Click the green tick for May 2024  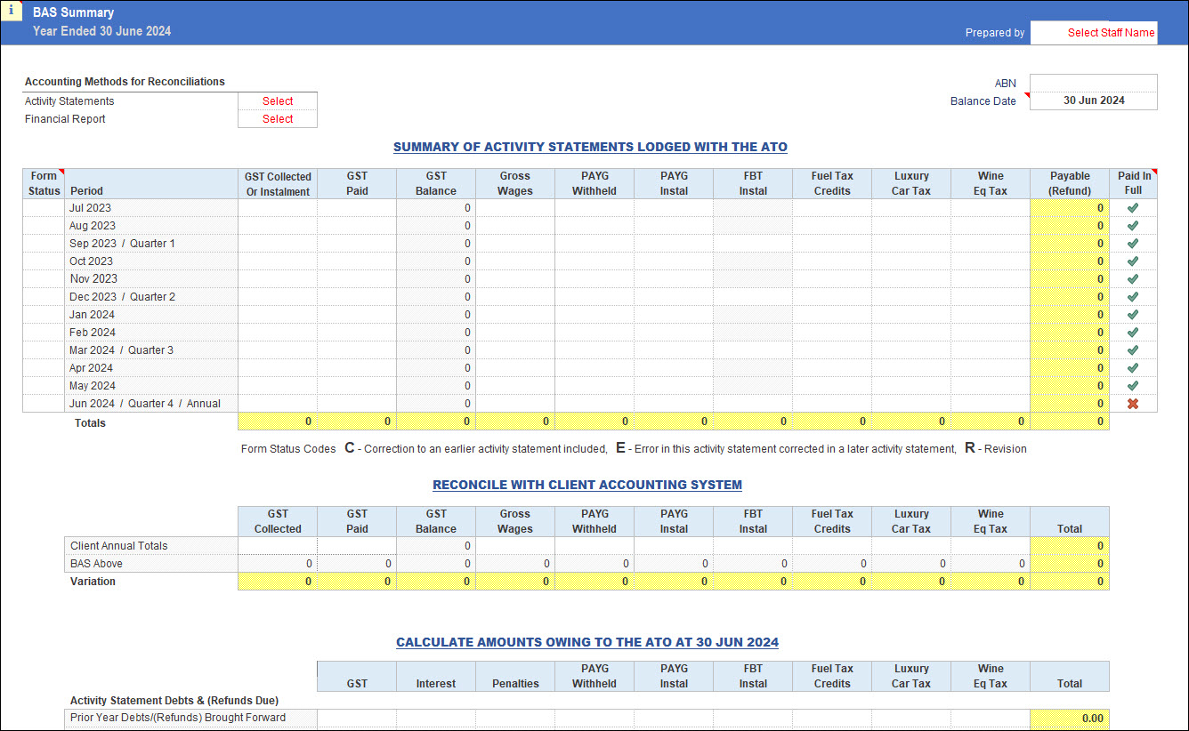[x=1133, y=385]
